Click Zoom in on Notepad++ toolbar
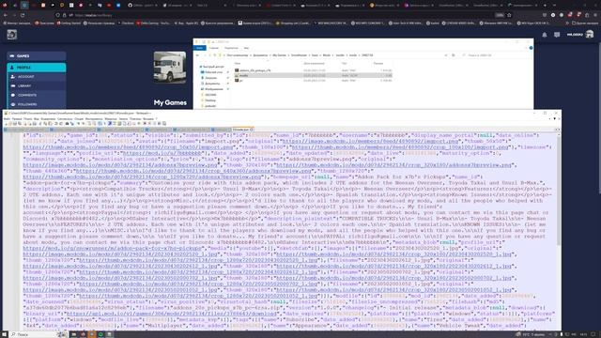The image size is (601, 338). pyautogui.click(x=78, y=123)
